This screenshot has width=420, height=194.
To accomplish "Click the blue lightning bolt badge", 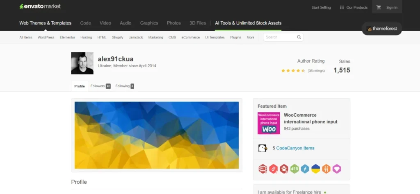I will click(305, 169).
